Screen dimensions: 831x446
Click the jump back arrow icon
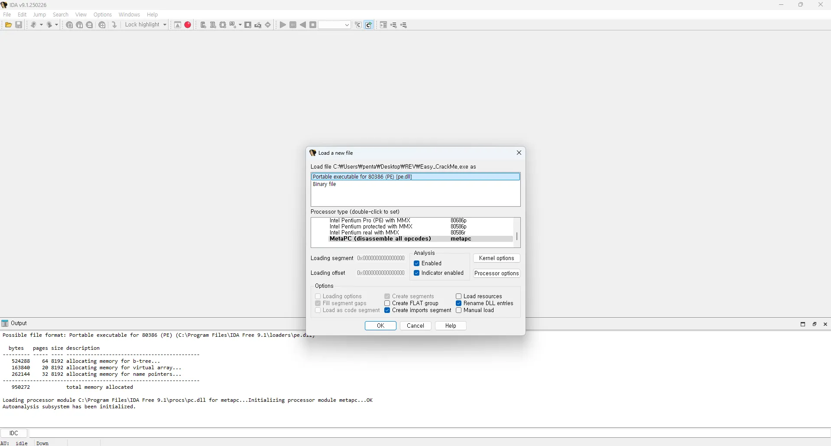(33, 25)
